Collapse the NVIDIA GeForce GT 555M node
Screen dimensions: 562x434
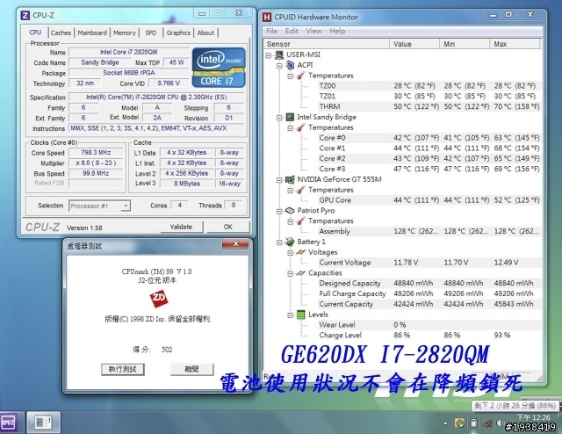coord(279,180)
